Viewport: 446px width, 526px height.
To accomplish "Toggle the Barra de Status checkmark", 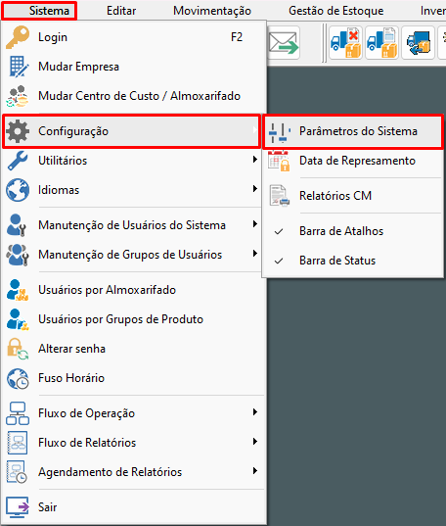I will (x=279, y=261).
